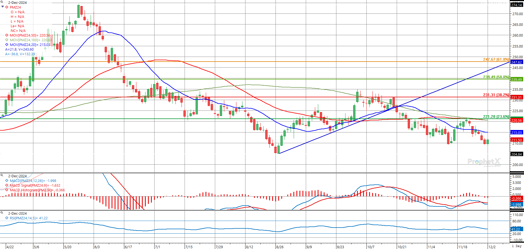Click the olive diamond next to MOV[PMZ24,100]
The height and width of the screenshot is (249, 524).
point(7,40)
